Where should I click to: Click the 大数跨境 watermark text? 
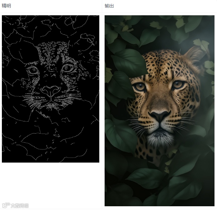(20, 206)
